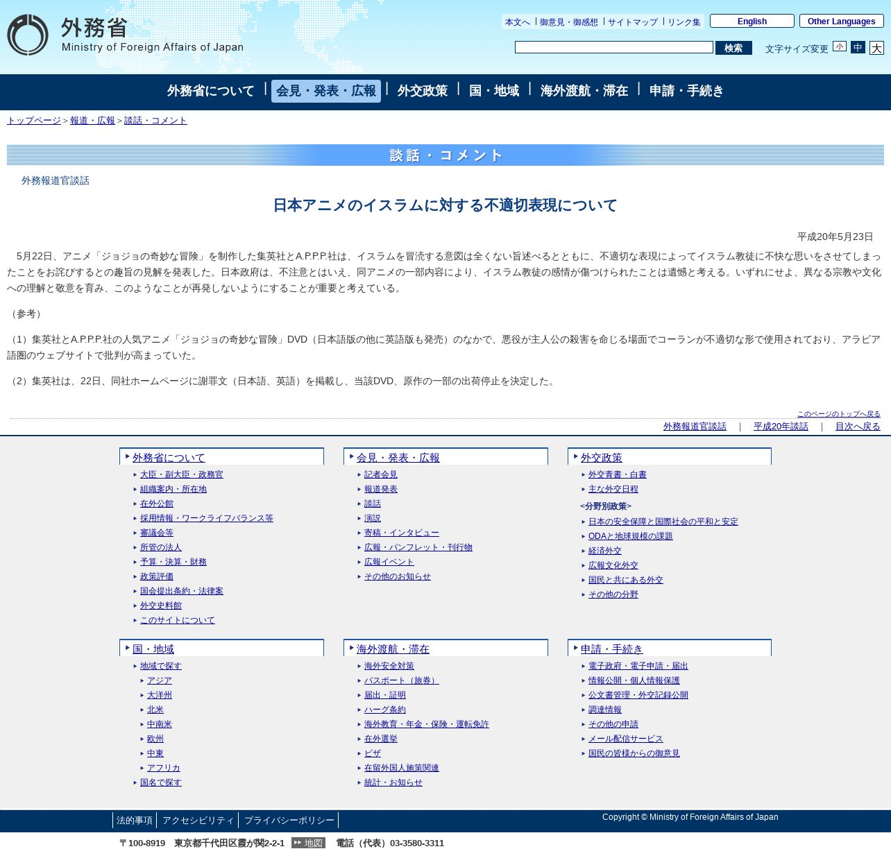The width and height of the screenshot is (891, 858).
Task: Click このページのトップへ戻る link
Action: (x=838, y=414)
